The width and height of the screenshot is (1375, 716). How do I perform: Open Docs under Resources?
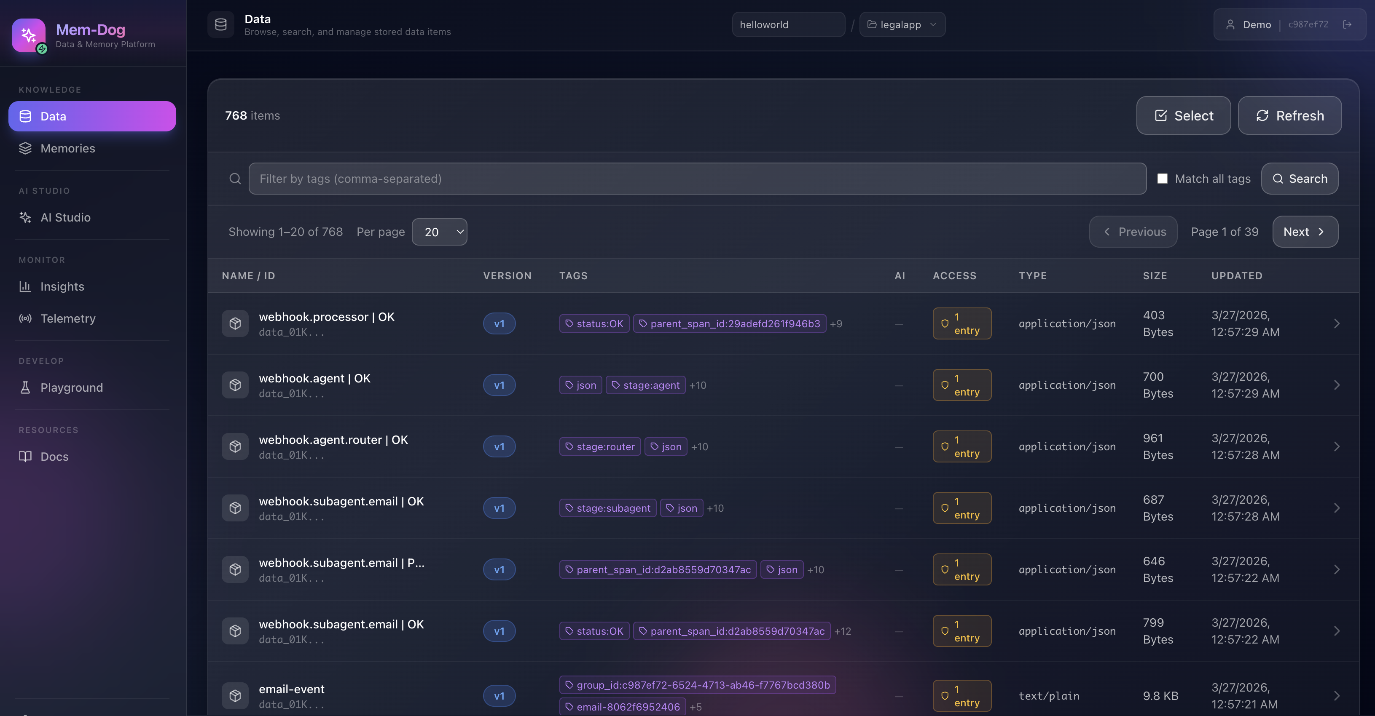[92, 457]
